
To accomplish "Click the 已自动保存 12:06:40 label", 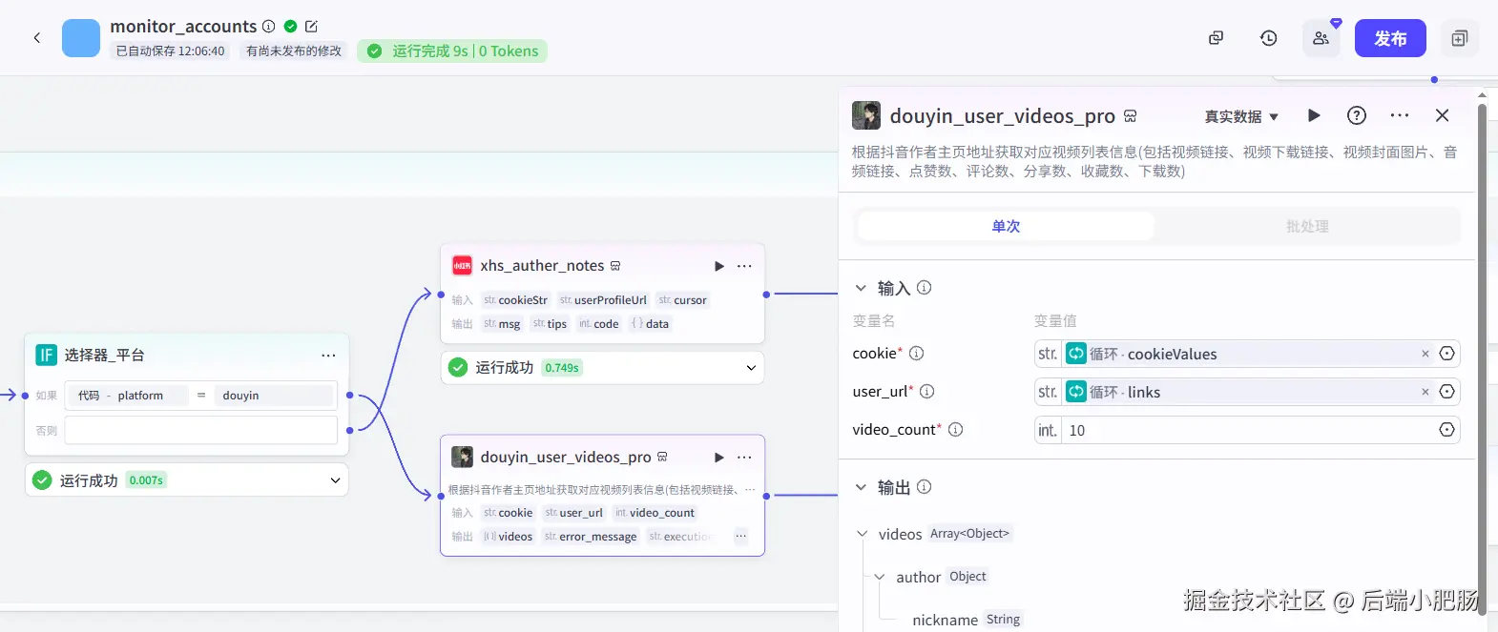I will click(x=171, y=51).
